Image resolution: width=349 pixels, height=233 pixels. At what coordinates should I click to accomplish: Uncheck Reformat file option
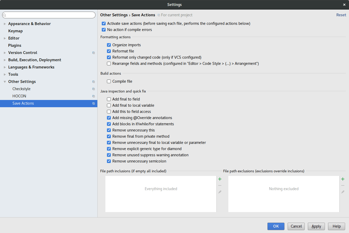tap(109, 51)
